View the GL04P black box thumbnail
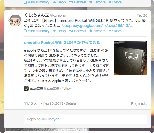Screen dimensions: 154x133 click(130, 58)
